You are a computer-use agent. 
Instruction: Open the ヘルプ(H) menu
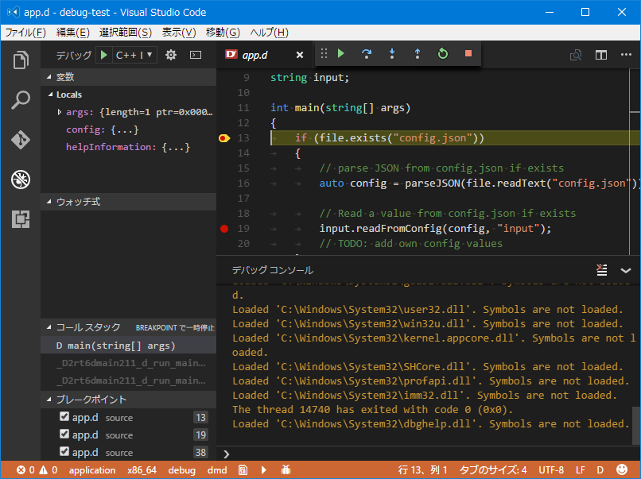[269, 33]
